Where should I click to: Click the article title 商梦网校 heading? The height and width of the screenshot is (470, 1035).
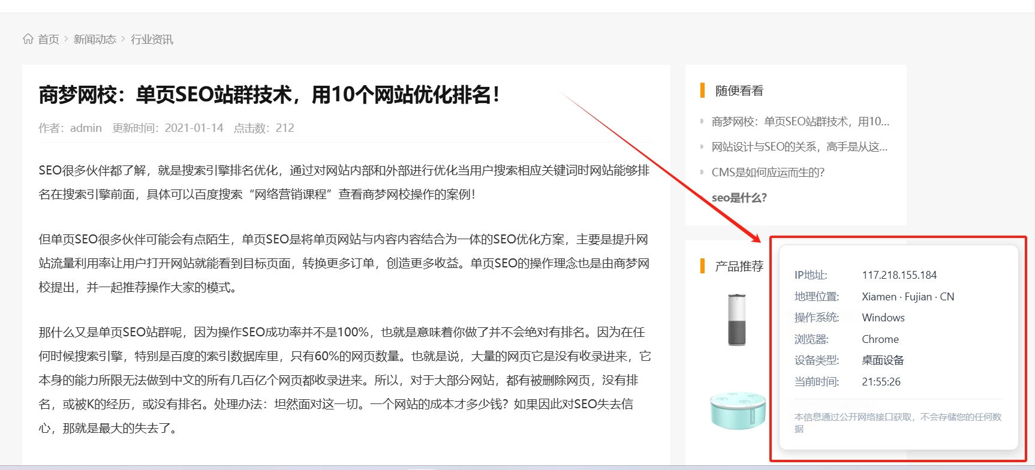tap(269, 95)
